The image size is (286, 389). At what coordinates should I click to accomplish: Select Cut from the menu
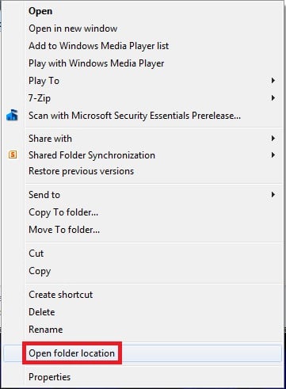click(36, 254)
